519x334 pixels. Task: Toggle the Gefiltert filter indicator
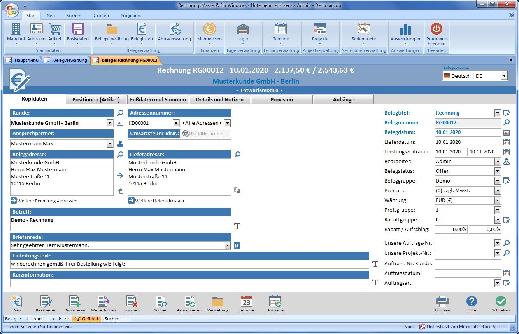click(x=87, y=319)
